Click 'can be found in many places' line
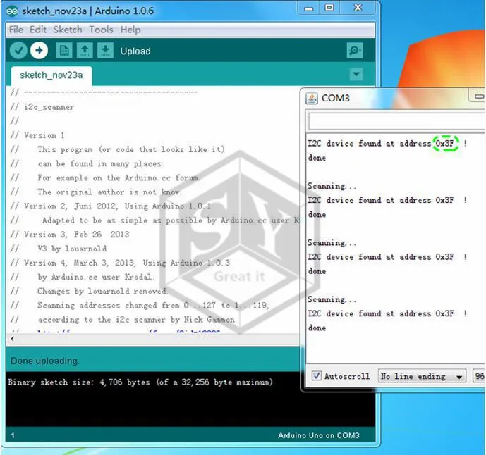The width and height of the screenshot is (486, 455). point(87,163)
